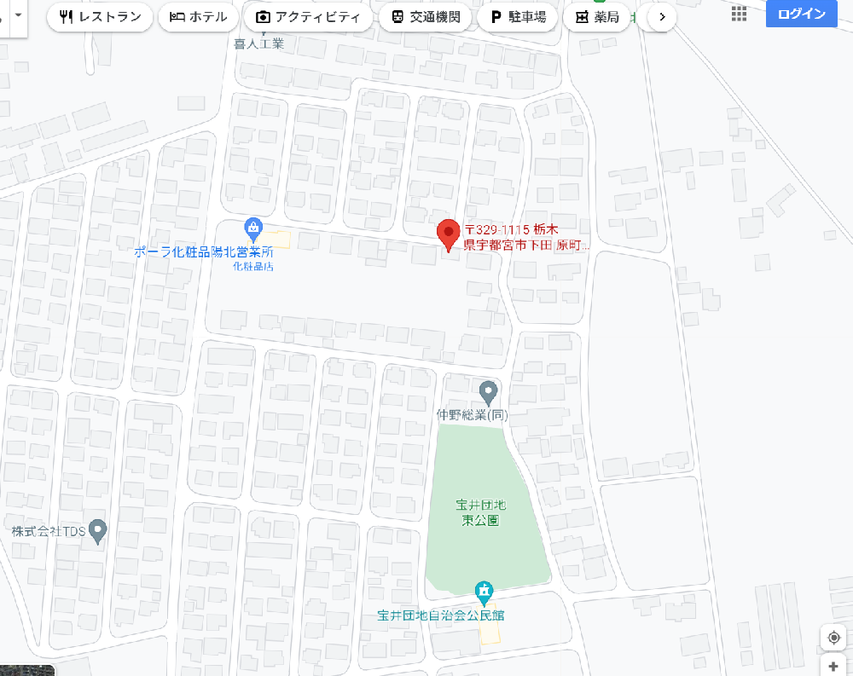Click the ポーラ化粧品陽北営業所 shop marker
The image size is (853, 676).
click(253, 229)
